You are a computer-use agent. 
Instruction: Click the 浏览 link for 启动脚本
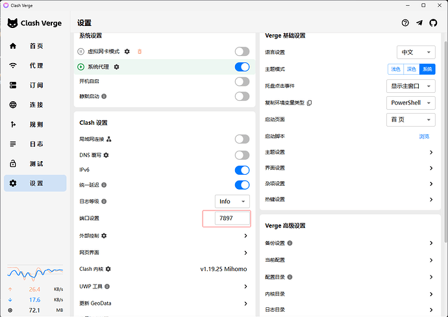pos(424,136)
